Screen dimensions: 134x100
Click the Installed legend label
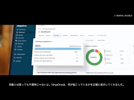tap(108, 51)
